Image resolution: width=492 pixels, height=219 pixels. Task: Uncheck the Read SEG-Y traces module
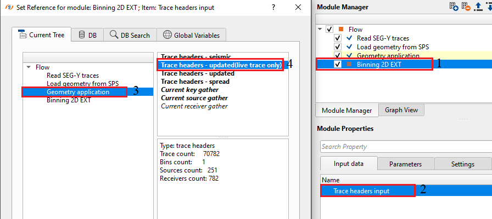tap(338, 38)
